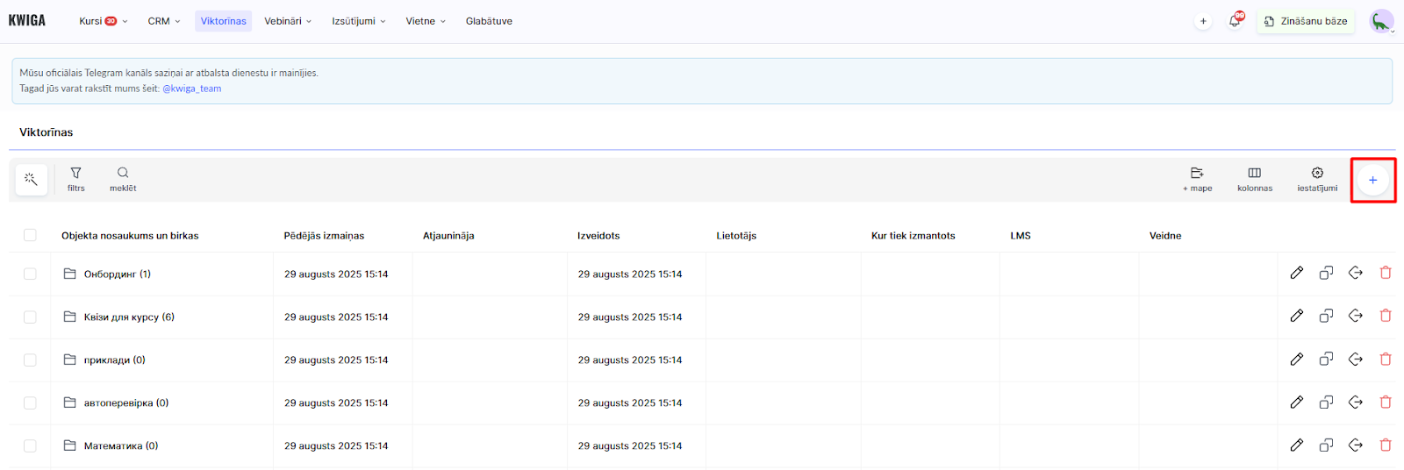Select the checkbox for приклади row
Image resolution: width=1404 pixels, height=470 pixels.
tap(30, 360)
